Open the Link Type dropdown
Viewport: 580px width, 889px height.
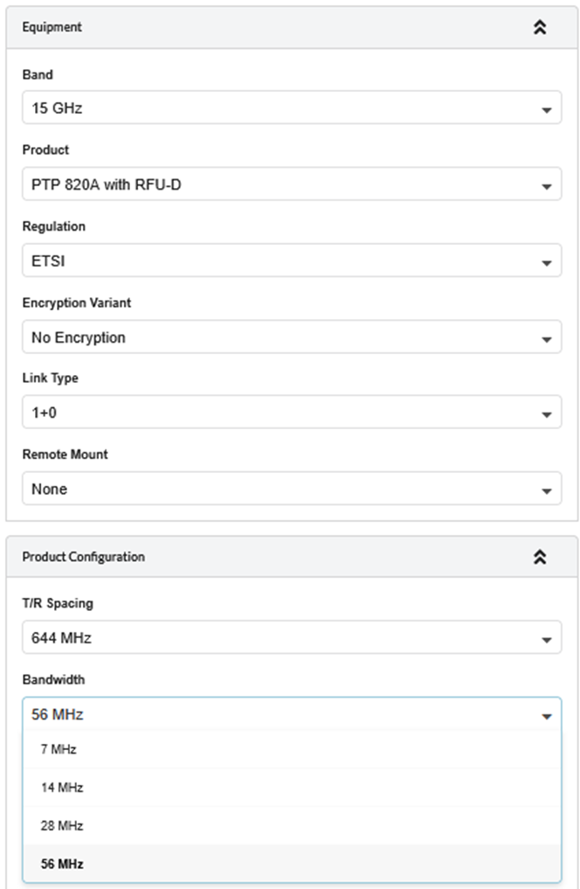(280, 413)
